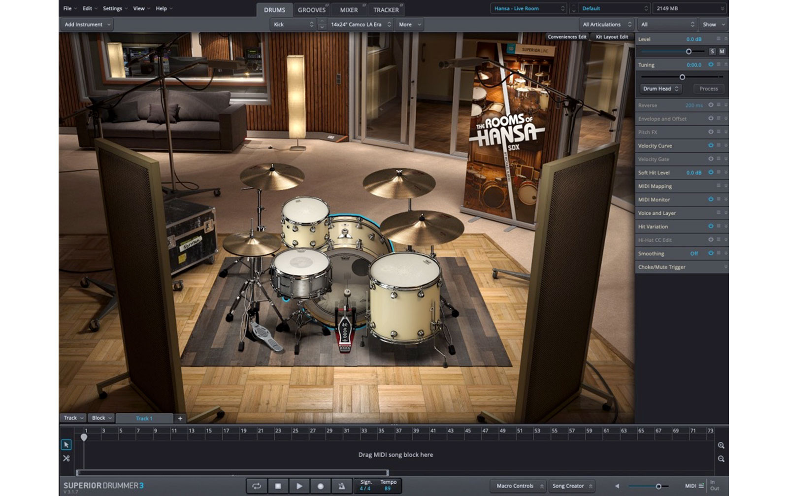Open the Add Instrument dropdown
The height and width of the screenshot is (496, 788).
coord(87,24)
